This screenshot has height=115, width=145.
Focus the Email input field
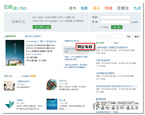(115, 17)
